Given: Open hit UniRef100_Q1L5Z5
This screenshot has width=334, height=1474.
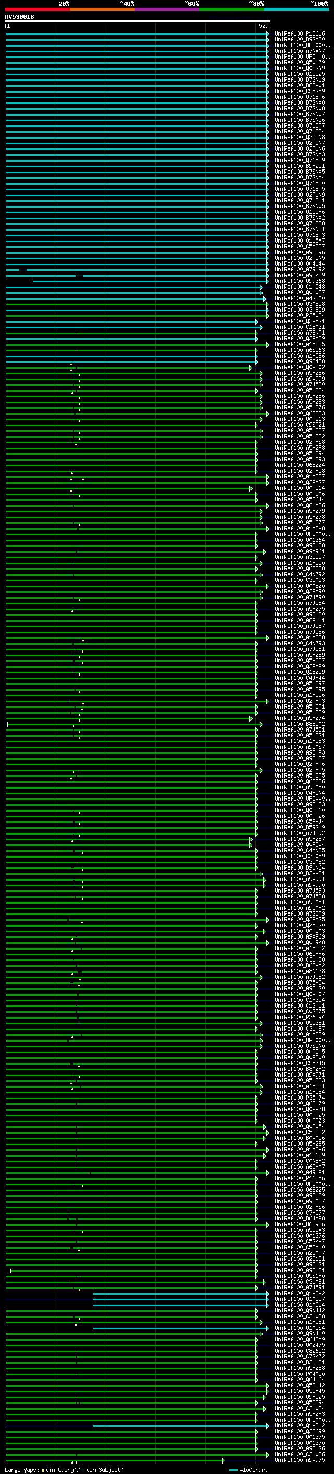Looking at the screenshot, I should pyautogui.click(x=299, y=74).
